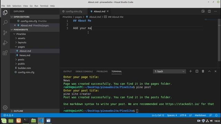
Task: Click the feedback icon in status bar
Action: click(x=211, y=115)
